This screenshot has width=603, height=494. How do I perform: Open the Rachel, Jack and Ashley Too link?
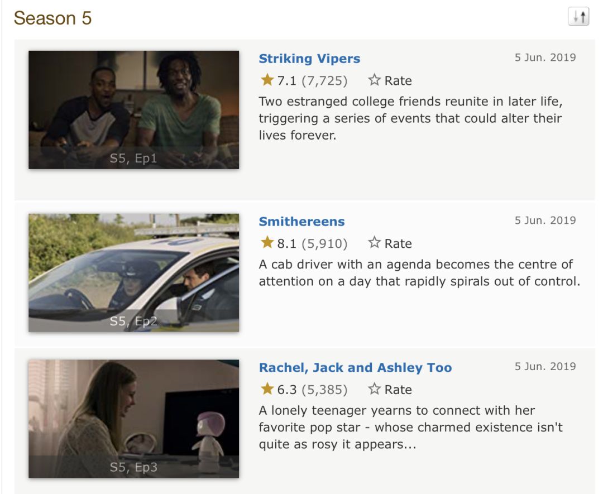355,368
